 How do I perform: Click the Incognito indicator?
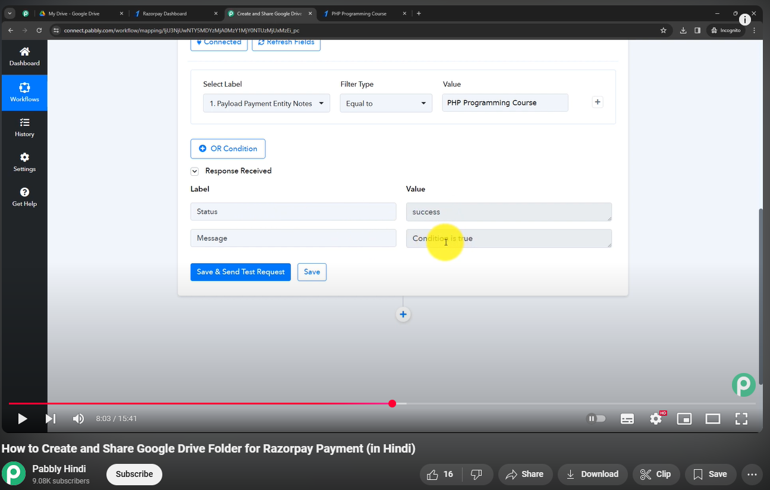pos(726,30)
